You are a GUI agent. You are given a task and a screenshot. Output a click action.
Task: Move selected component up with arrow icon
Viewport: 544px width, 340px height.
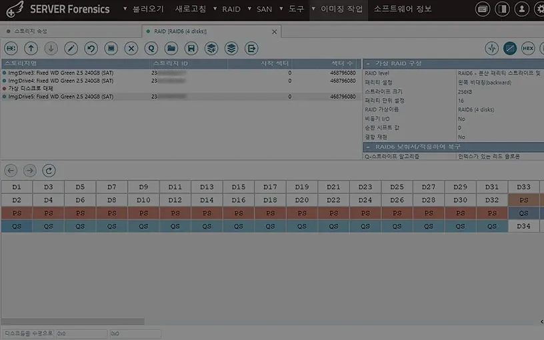click(31, 48)
